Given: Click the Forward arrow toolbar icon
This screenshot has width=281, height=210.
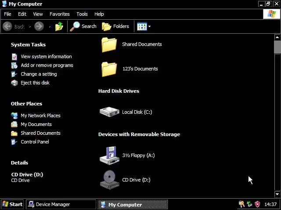Looking at the screenshot, I should click(39, 26).
